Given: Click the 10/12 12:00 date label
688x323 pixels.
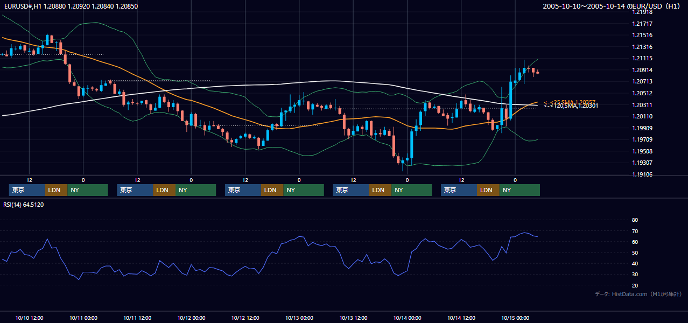Looking at the screenshot, I should (245, 318).
